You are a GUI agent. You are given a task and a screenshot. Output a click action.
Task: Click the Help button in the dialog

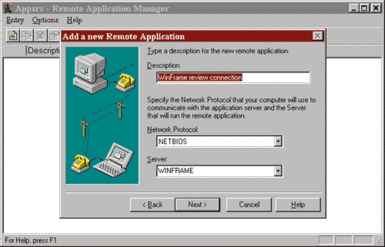coord(298,204)
